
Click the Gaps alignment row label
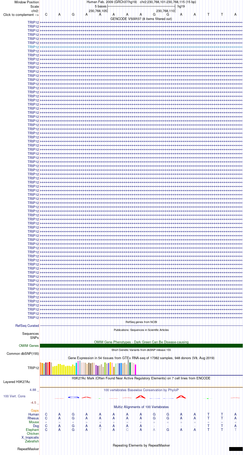pyautogui.click(x=35, y=411)
